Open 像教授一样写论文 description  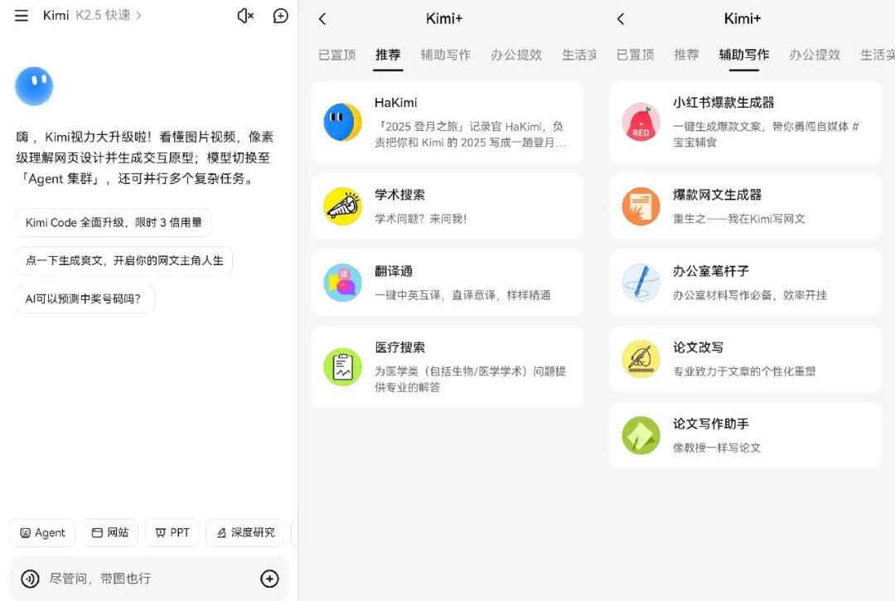pyautogui.click(x=716, y=448)
